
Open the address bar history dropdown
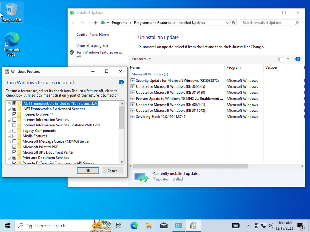tap(227, 23)
